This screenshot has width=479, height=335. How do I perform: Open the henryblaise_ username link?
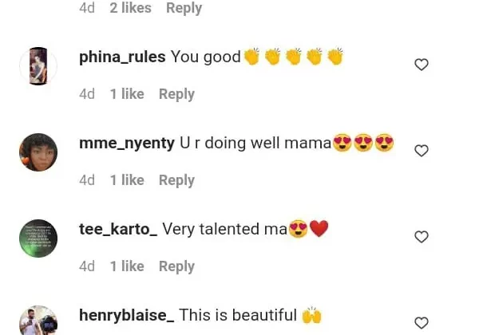pyautogui.click(x=127, y=315)
